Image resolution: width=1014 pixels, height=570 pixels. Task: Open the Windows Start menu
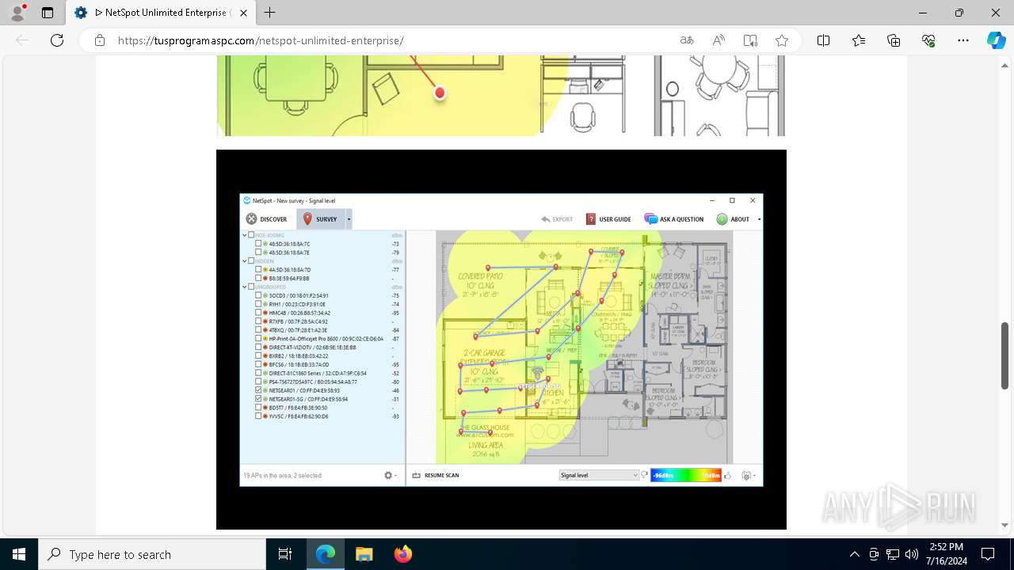tap(19, 554)
